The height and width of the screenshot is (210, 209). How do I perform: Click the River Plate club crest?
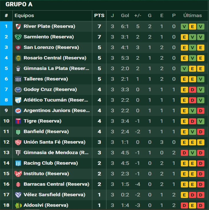pos(18,26)
